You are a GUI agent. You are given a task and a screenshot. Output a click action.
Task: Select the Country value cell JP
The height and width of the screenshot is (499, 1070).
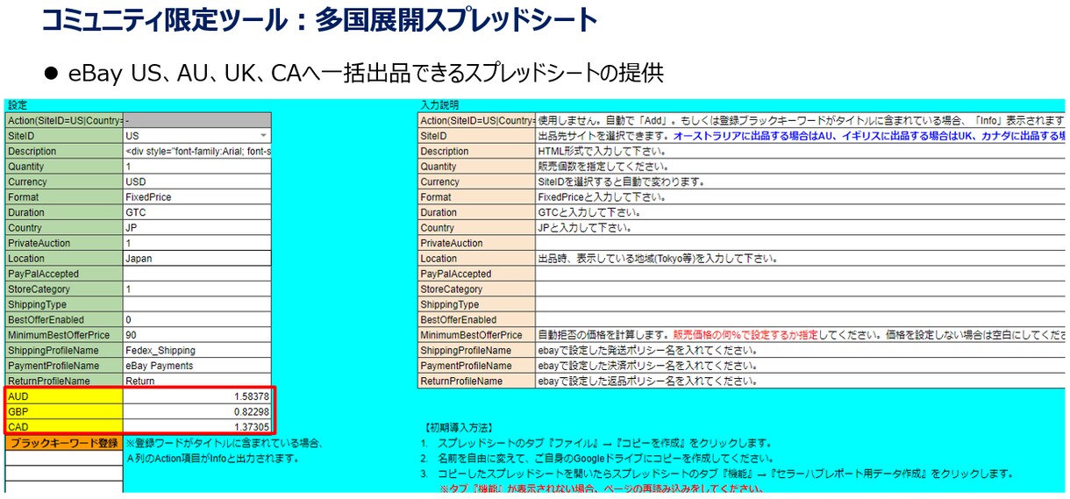click(197, 228)
